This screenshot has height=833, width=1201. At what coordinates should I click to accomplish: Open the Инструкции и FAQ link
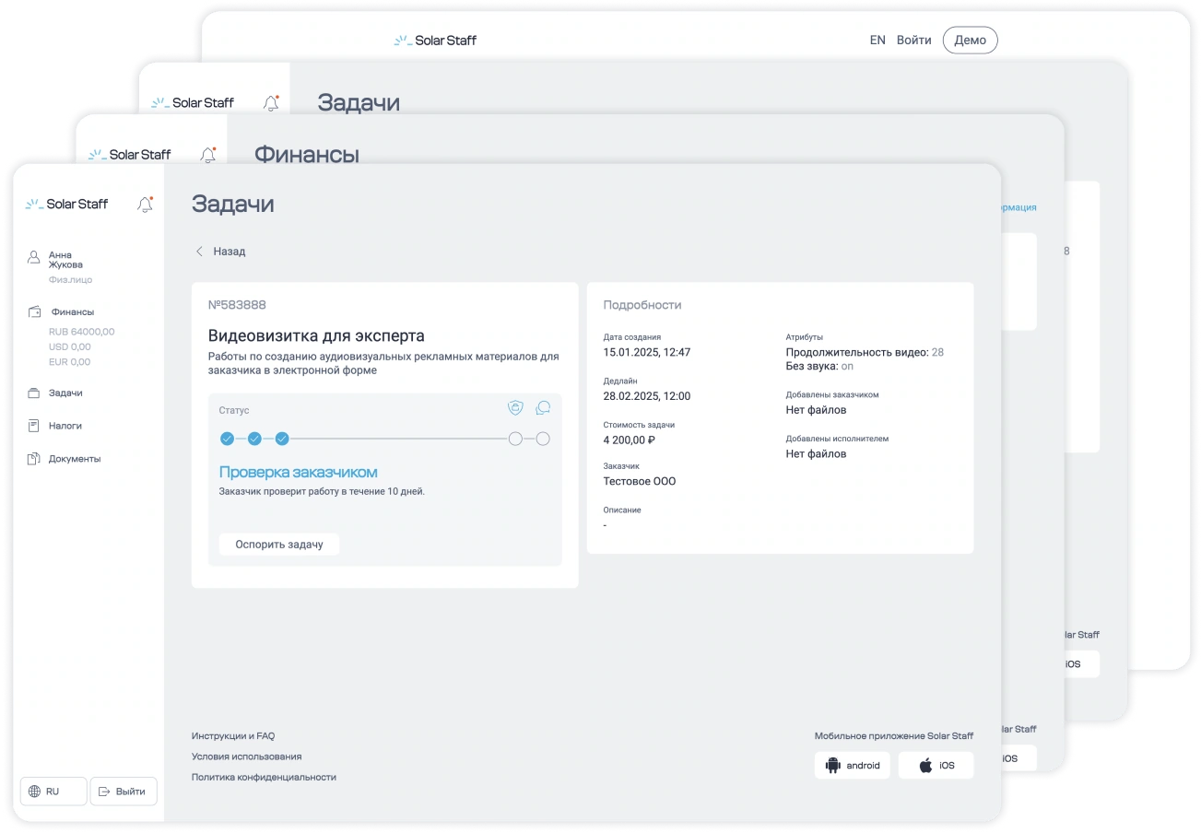pyautogui.click(x=233, y=736)
